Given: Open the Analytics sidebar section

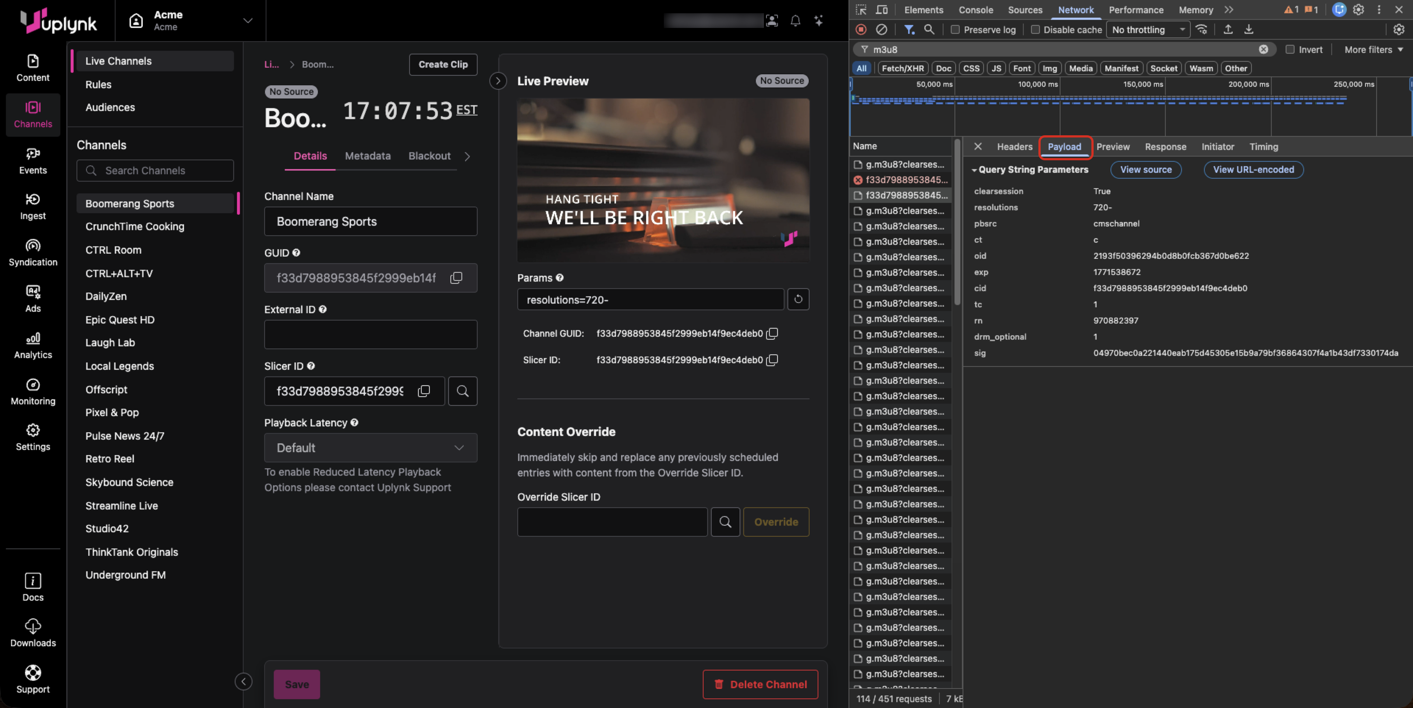Looking at the screenshot, I should tap(33, 345).
